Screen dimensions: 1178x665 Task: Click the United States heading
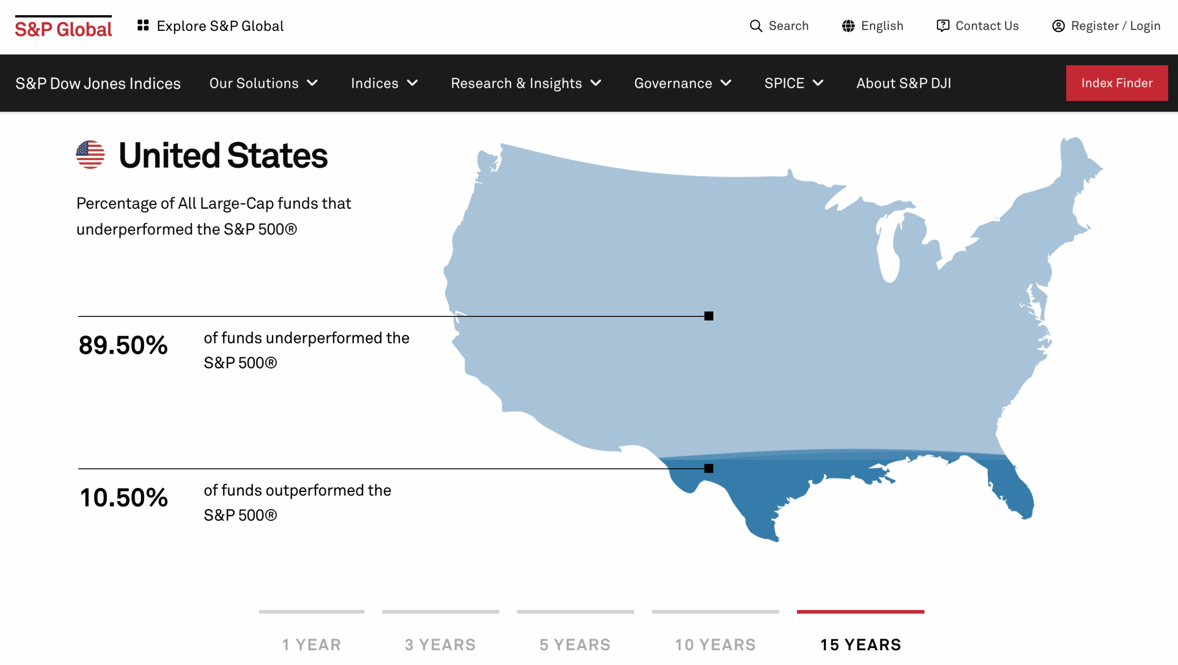pyautogui.click(x=223, y=155)
